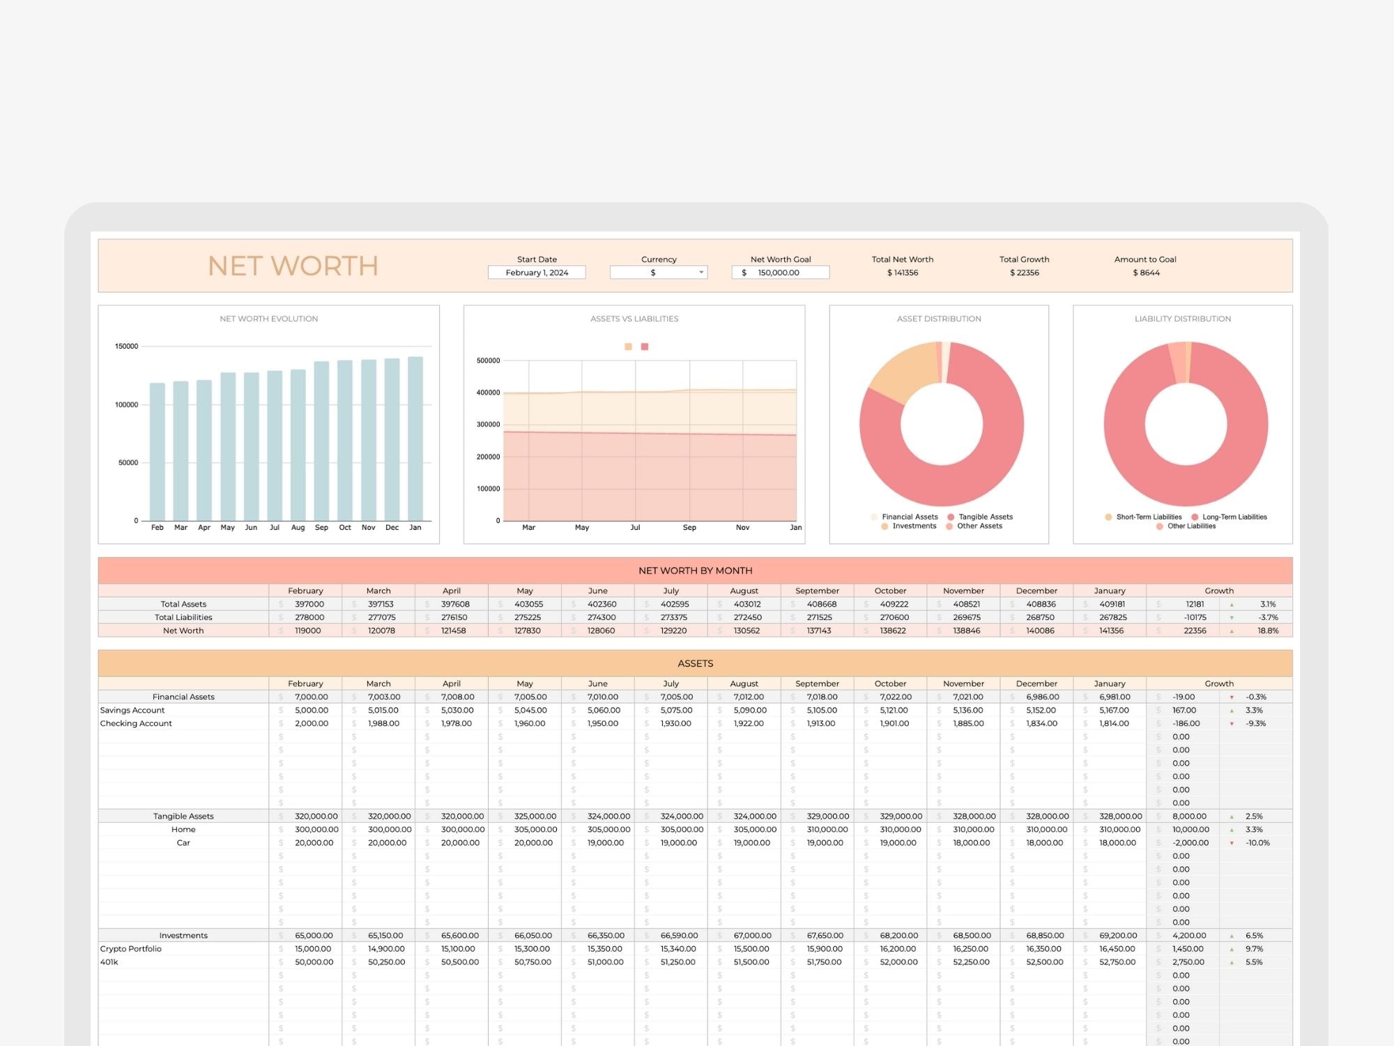Click the Long-Term Liabilities legend dot
The image size is (1394, 1046).
(1195, 517)
